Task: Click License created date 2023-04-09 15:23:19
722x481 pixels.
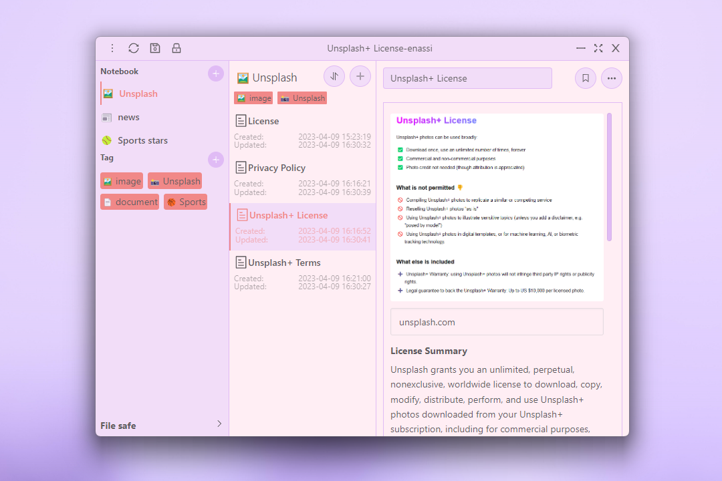Action: point(334,137)
